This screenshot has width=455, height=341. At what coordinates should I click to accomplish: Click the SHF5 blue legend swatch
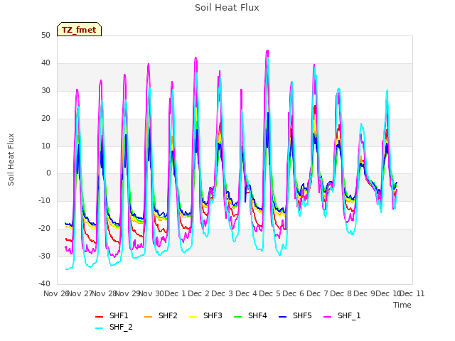(283, 317)
